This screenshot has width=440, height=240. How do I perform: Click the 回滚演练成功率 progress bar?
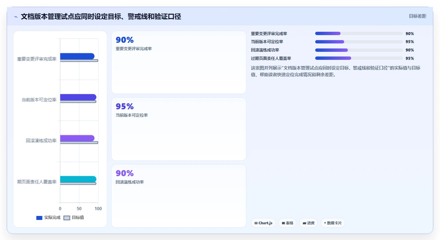(359, 50)
